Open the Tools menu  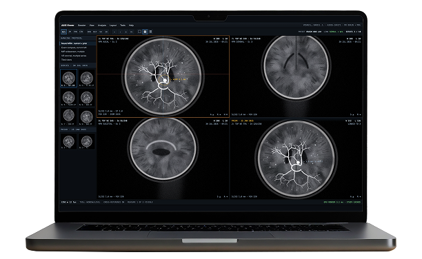(123, 25)
